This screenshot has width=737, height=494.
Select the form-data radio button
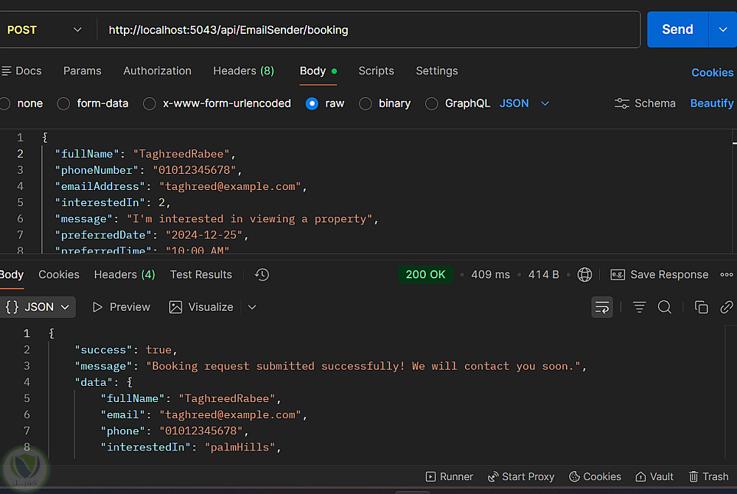pyautogui.click(x=64, y=104)
